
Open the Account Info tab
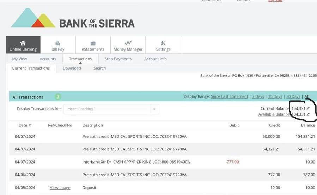pyautogui.click(x=156, y=59)
